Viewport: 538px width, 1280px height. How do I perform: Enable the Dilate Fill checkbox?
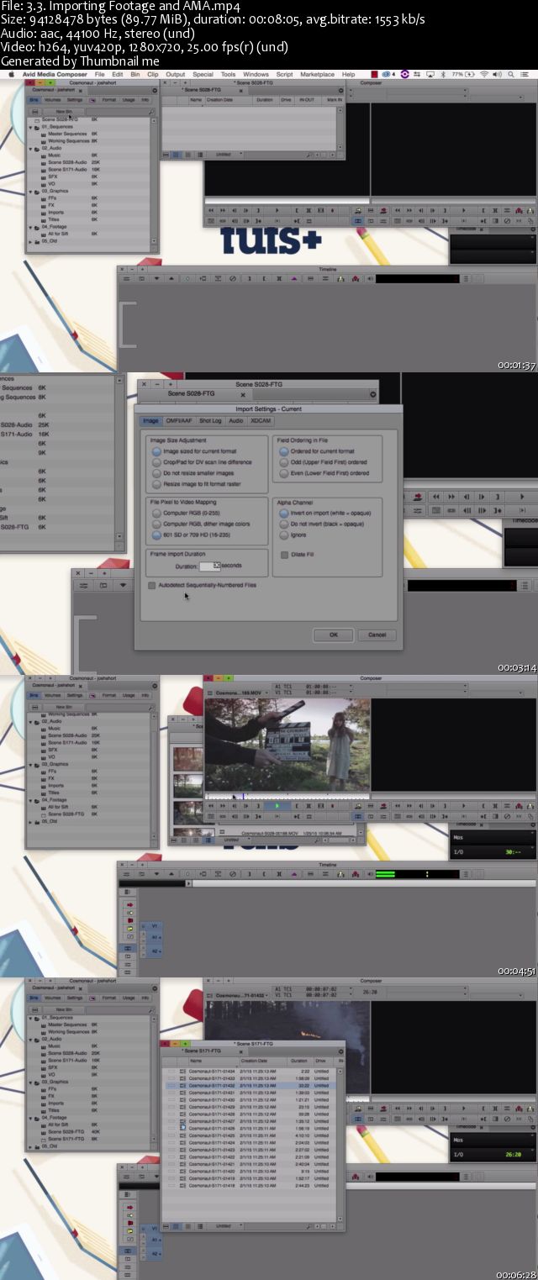[284, 554]
